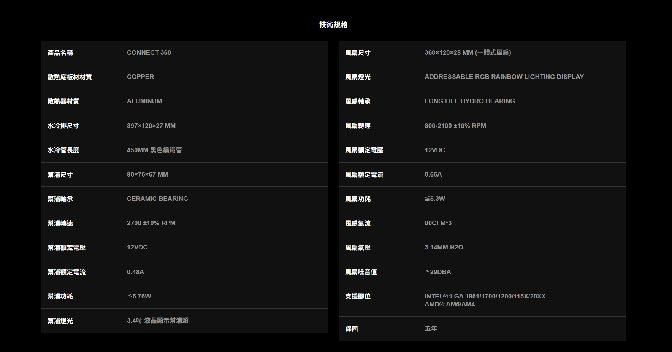
Task: Click the ALUMINUM radiator material value
Action: tap(144, 101)
